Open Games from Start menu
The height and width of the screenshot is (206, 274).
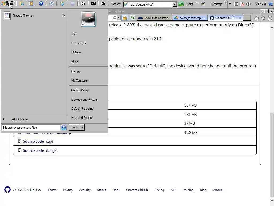coord(76,71)
